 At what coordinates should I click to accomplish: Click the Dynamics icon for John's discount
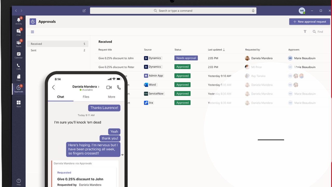(x=146, y=58)
